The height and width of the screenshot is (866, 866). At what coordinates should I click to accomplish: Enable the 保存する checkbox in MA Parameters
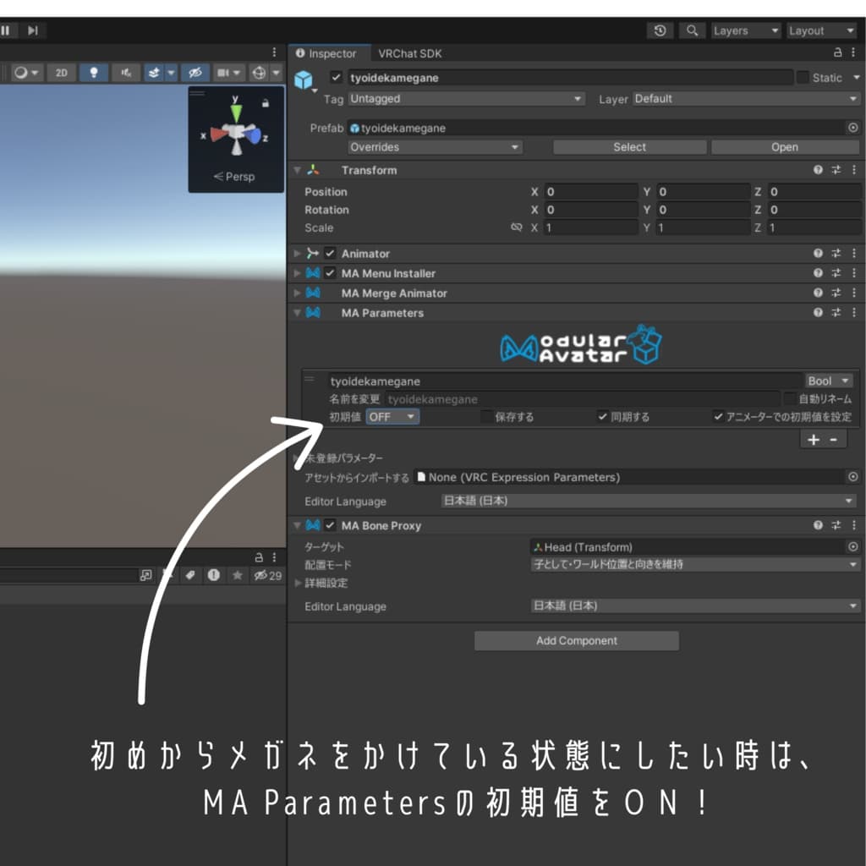coord(486,416)
